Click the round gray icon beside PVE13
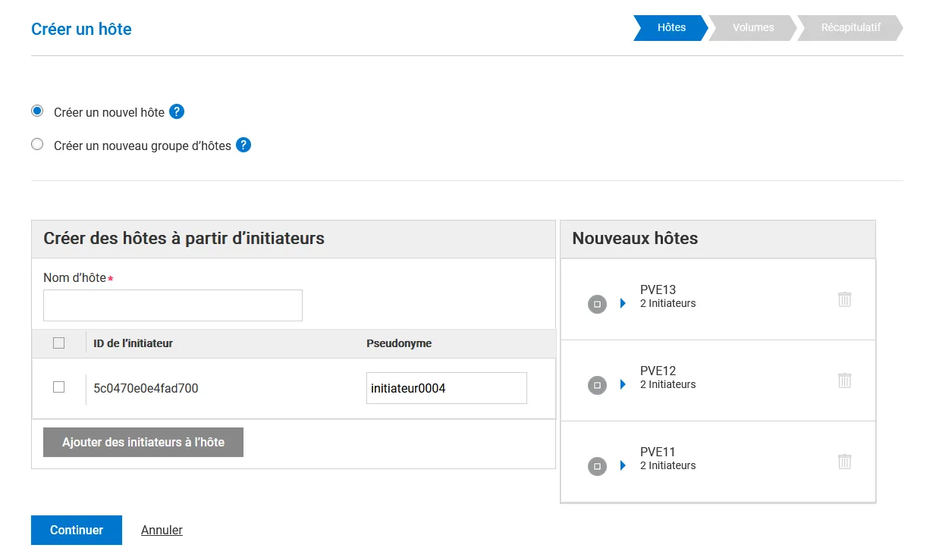 597,304
